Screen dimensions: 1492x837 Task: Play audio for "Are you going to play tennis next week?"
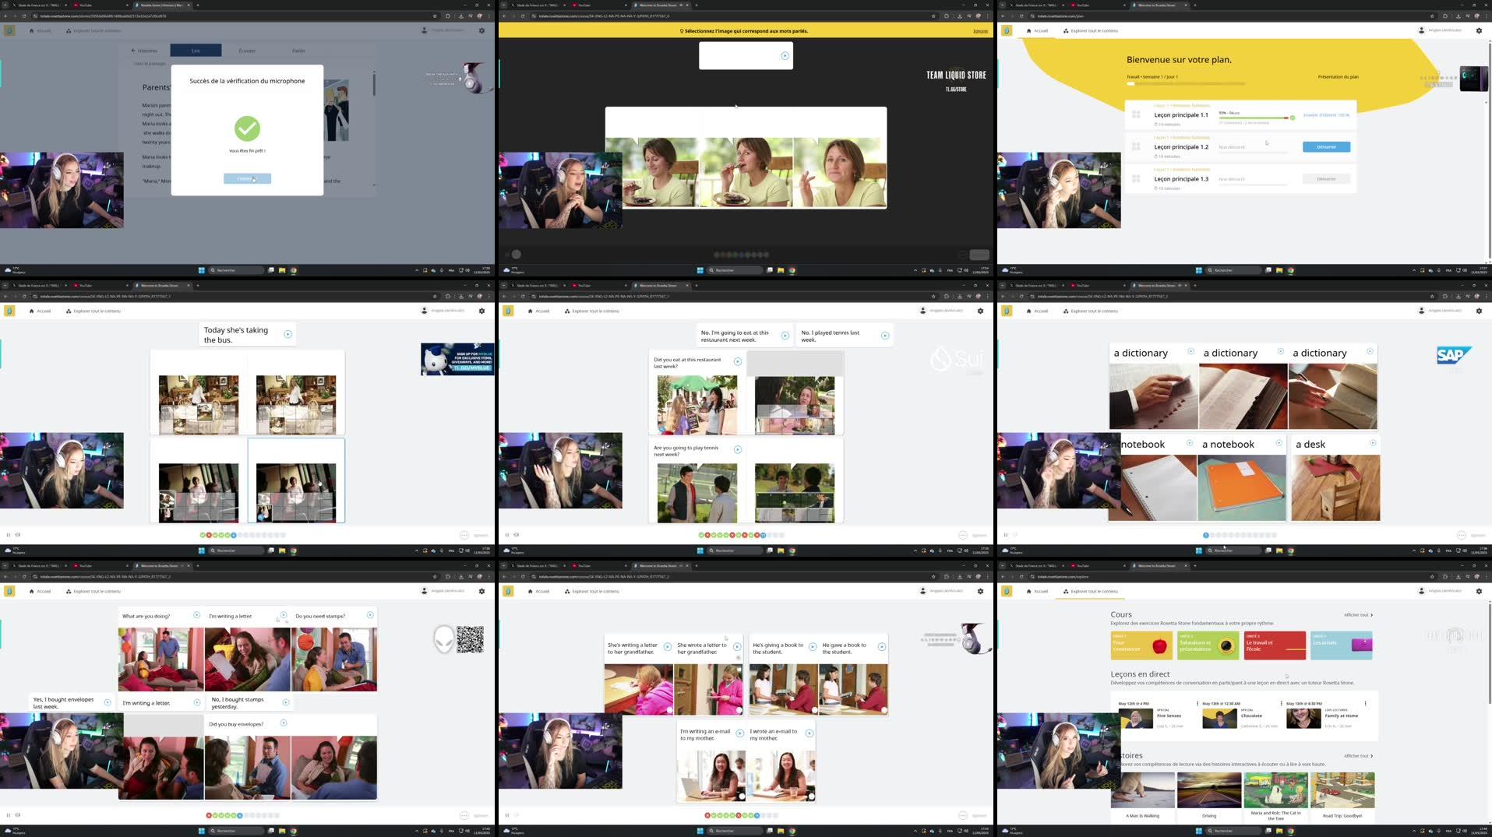(x=737, y=449)
